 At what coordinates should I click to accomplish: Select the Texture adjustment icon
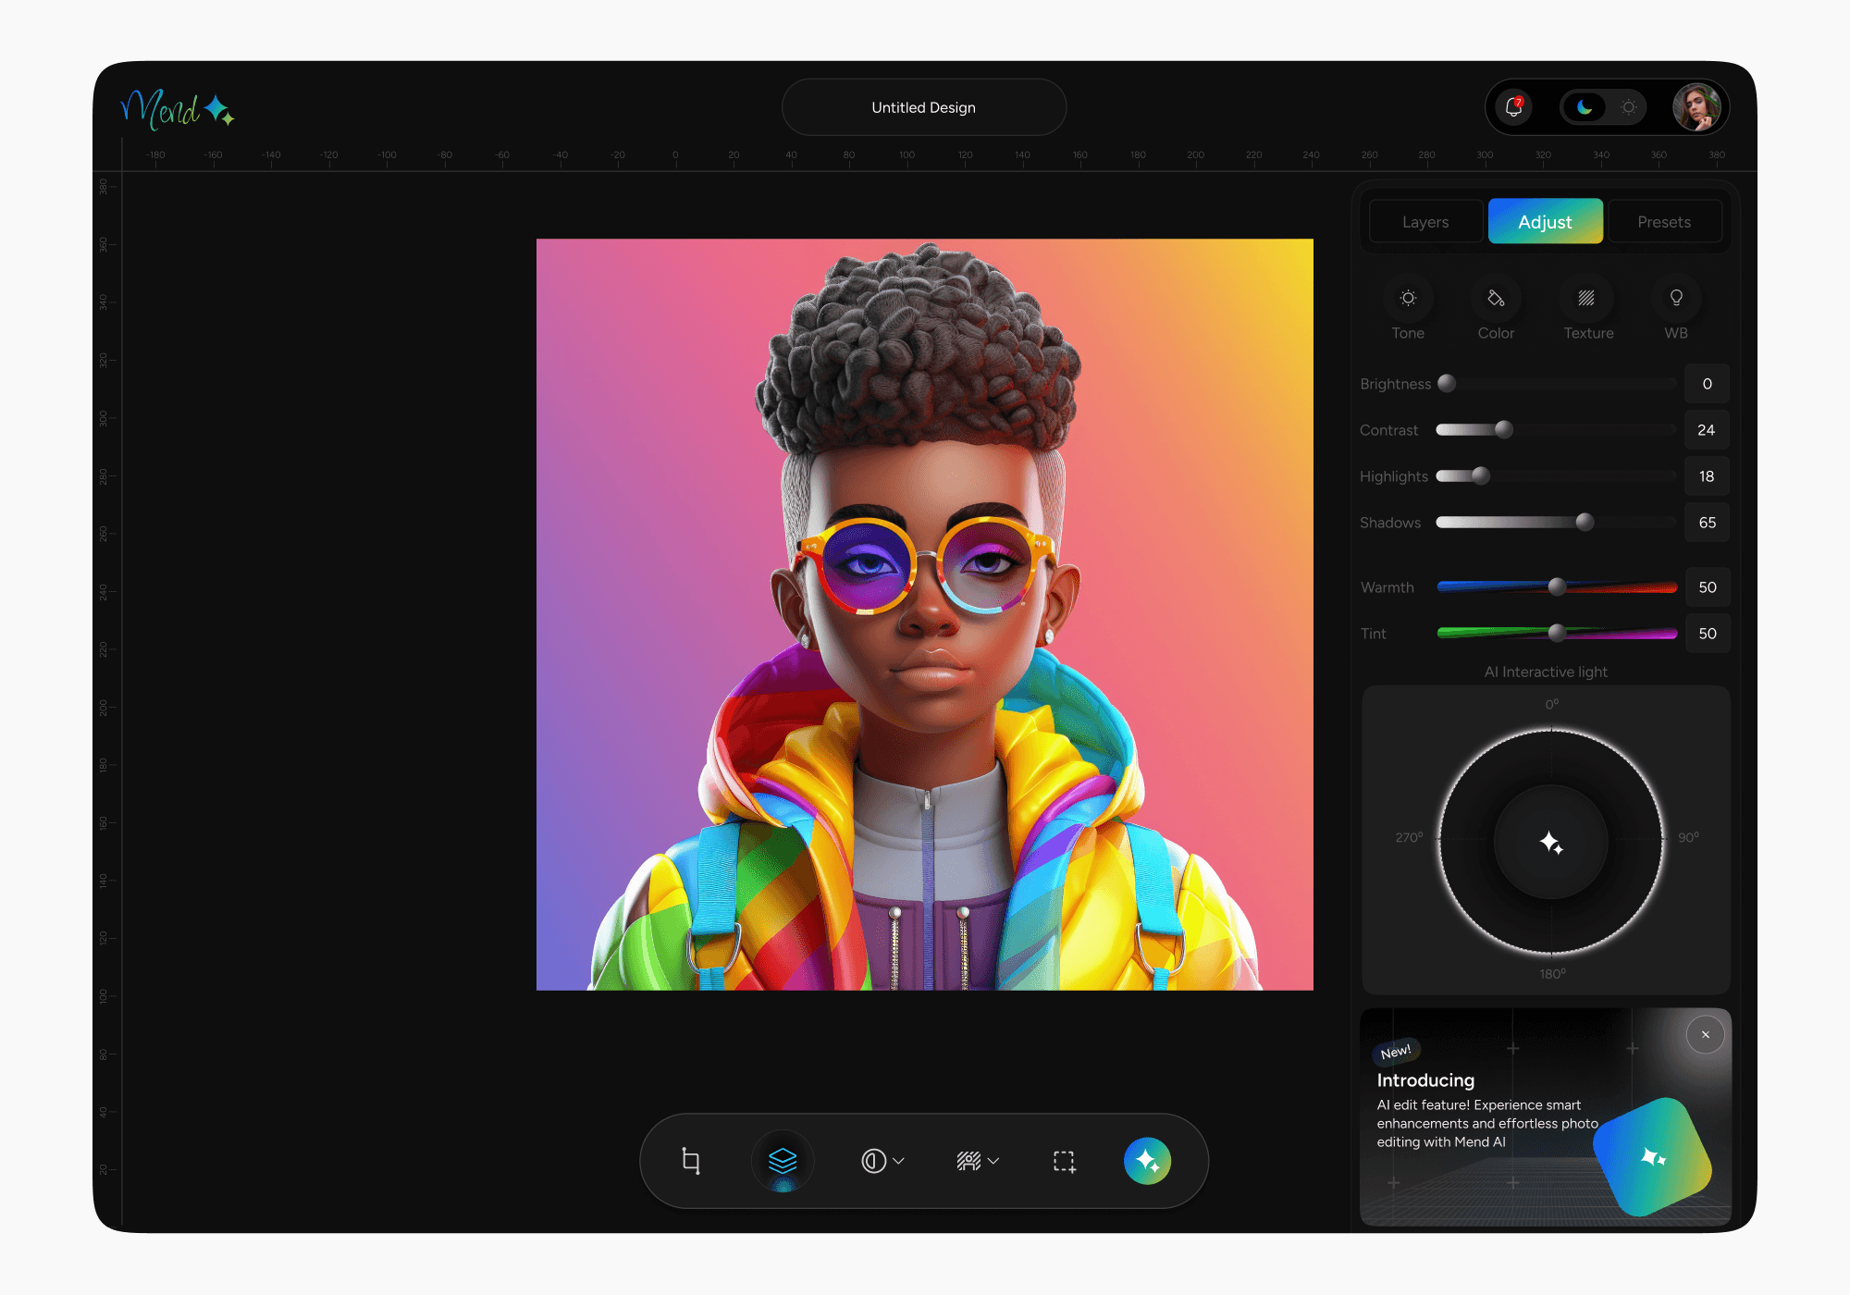(1586, 298)
